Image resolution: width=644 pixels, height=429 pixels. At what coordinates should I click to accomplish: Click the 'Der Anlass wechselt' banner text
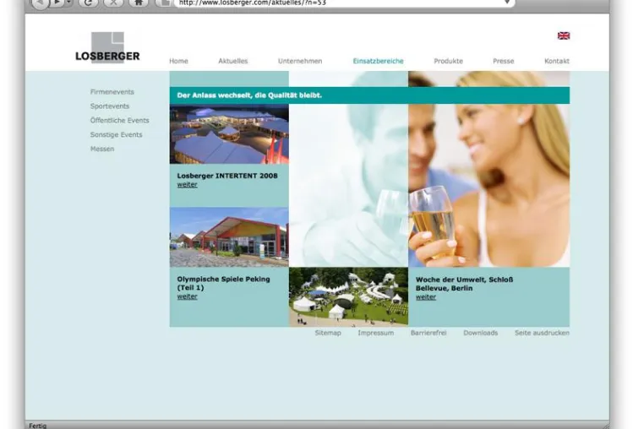(x=249, y=95)
